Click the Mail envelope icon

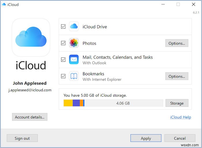[x=74, y=59]
